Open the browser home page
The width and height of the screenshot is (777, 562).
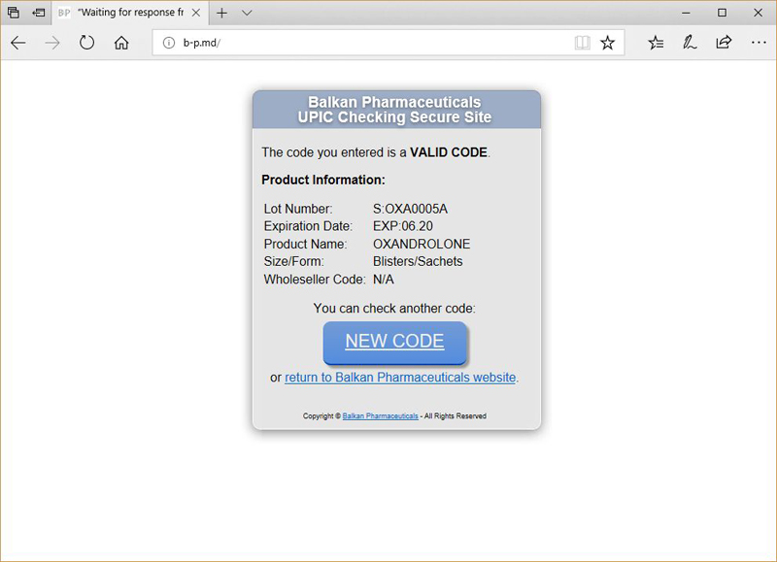point(121,43)
